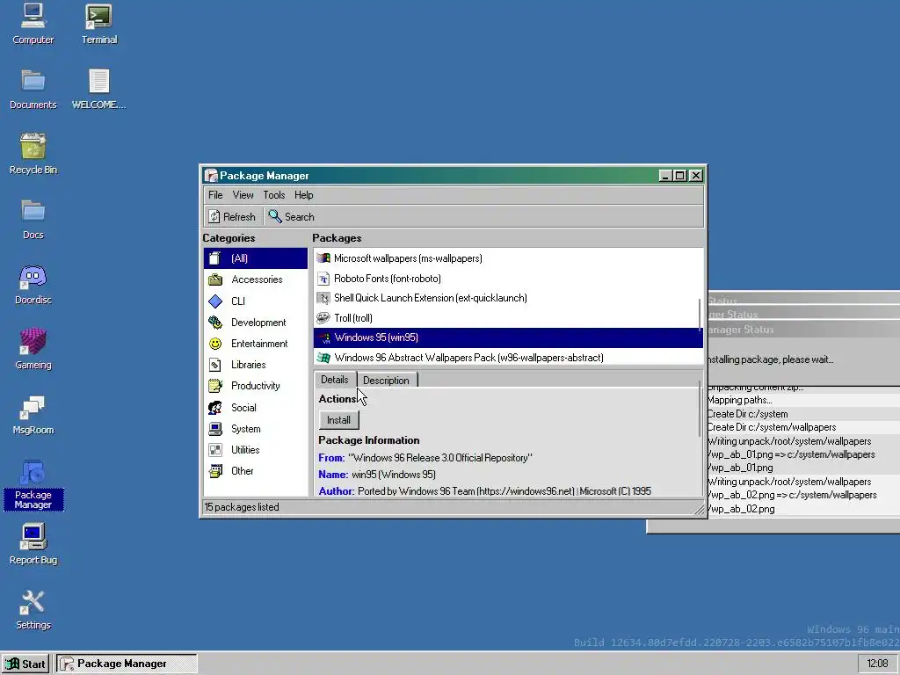Select the Windows 95 (win95) package
Viewport: 900px width, 675px height.
click(508, 337)
